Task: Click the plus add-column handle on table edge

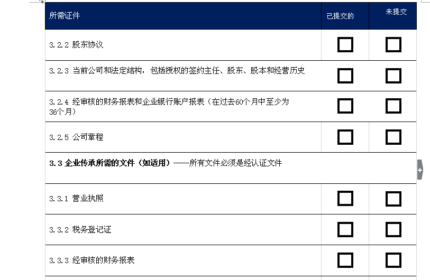Action: click(x=420, y=170)
